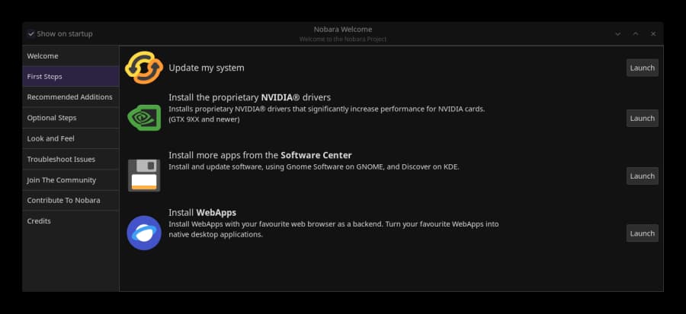The image size is (686, 314).
Task: Click 'Install the proprietary NVIDIA® drivers' heading
Action: click(250, 97)
